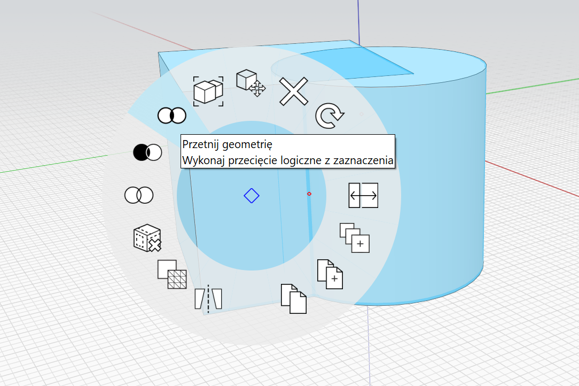The image size is (579, 386).
Task: Select the highlighted Przetnij geometrię icon
Action: (x=171, y=115)
